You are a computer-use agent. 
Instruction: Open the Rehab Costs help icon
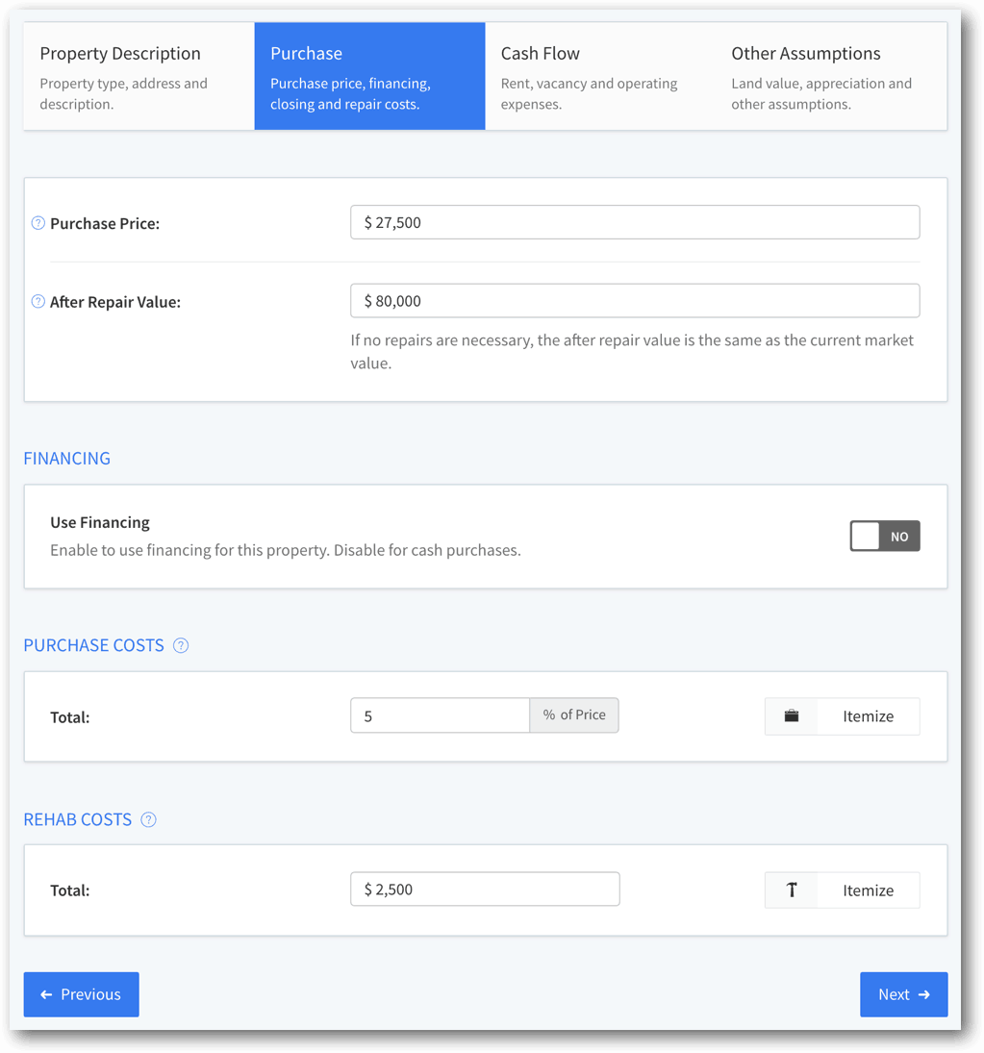tap(148, 820)
